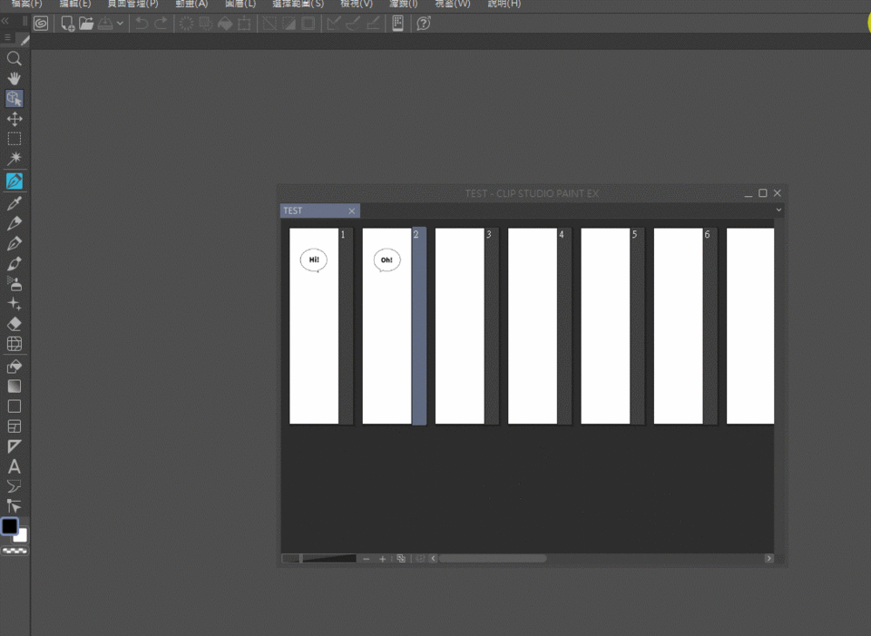
Task: Select the Zoom magnifier tool
Action: tap(15, 58)
